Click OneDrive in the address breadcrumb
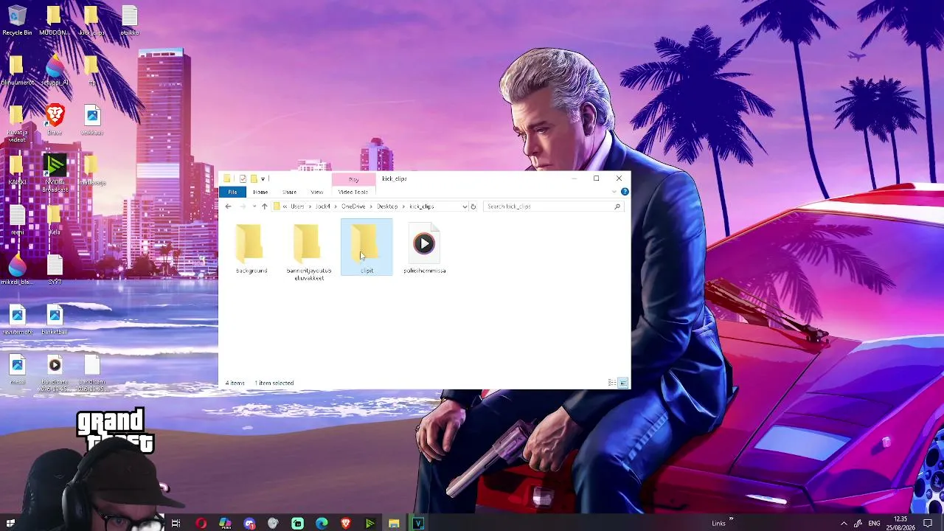944x531 pixels. (x=353, y=206)
